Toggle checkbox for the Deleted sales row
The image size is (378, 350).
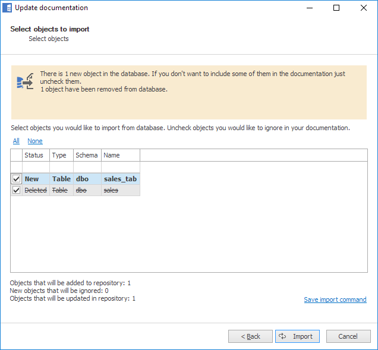click(x=17, y=190)
